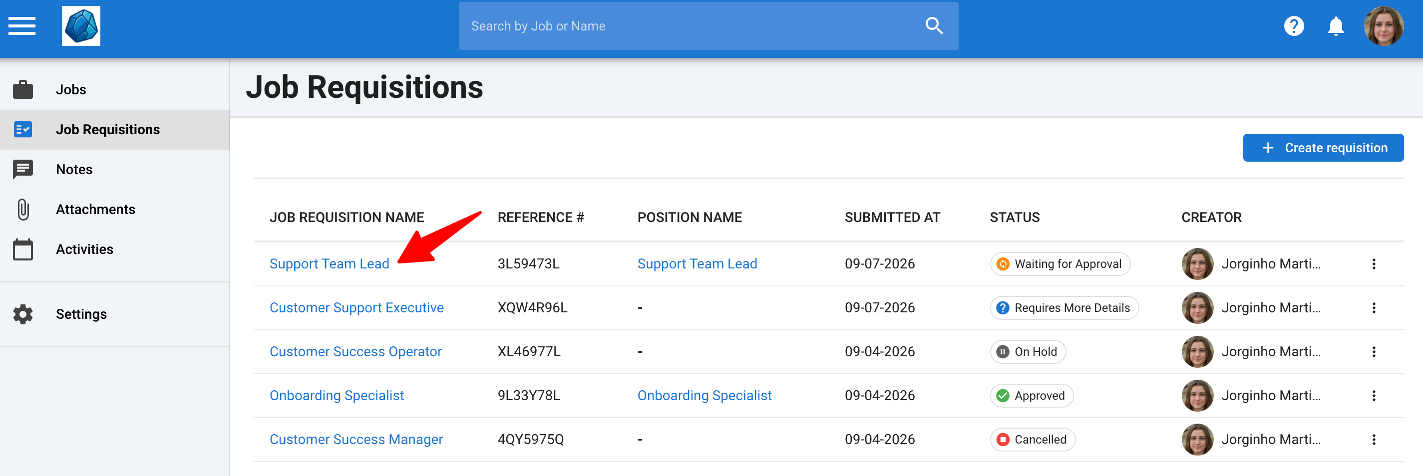Open the more options menu for Customer Success Manager
Screen dimensions: 1423x476
pos(1373,440)
